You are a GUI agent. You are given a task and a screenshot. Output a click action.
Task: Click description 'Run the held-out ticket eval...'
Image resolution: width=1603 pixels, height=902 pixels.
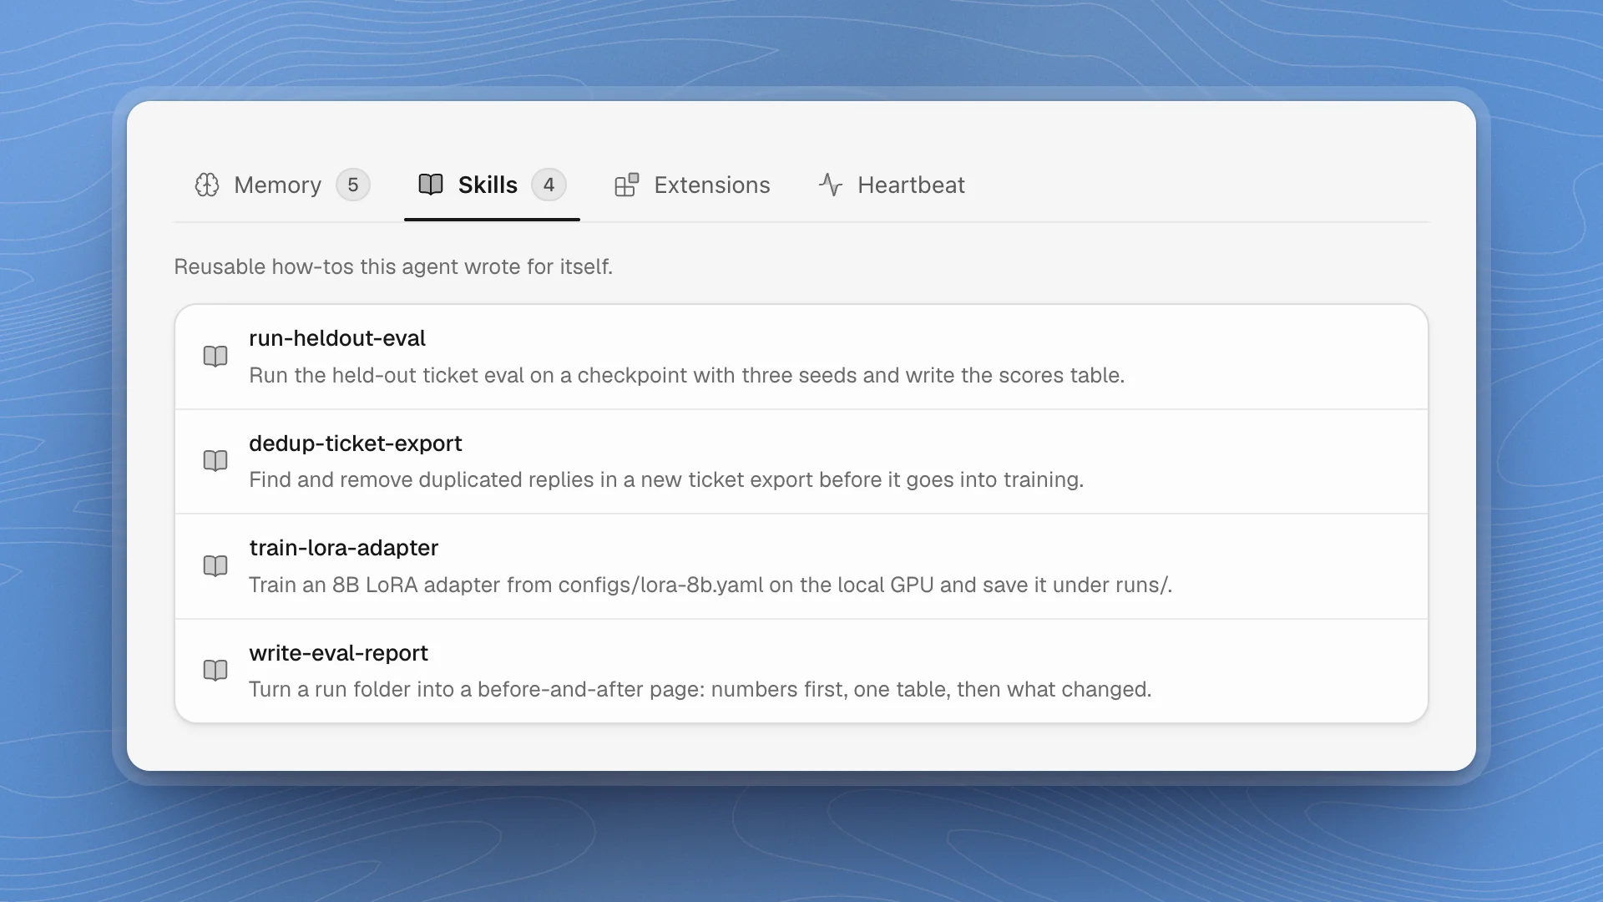click(687, 376)
